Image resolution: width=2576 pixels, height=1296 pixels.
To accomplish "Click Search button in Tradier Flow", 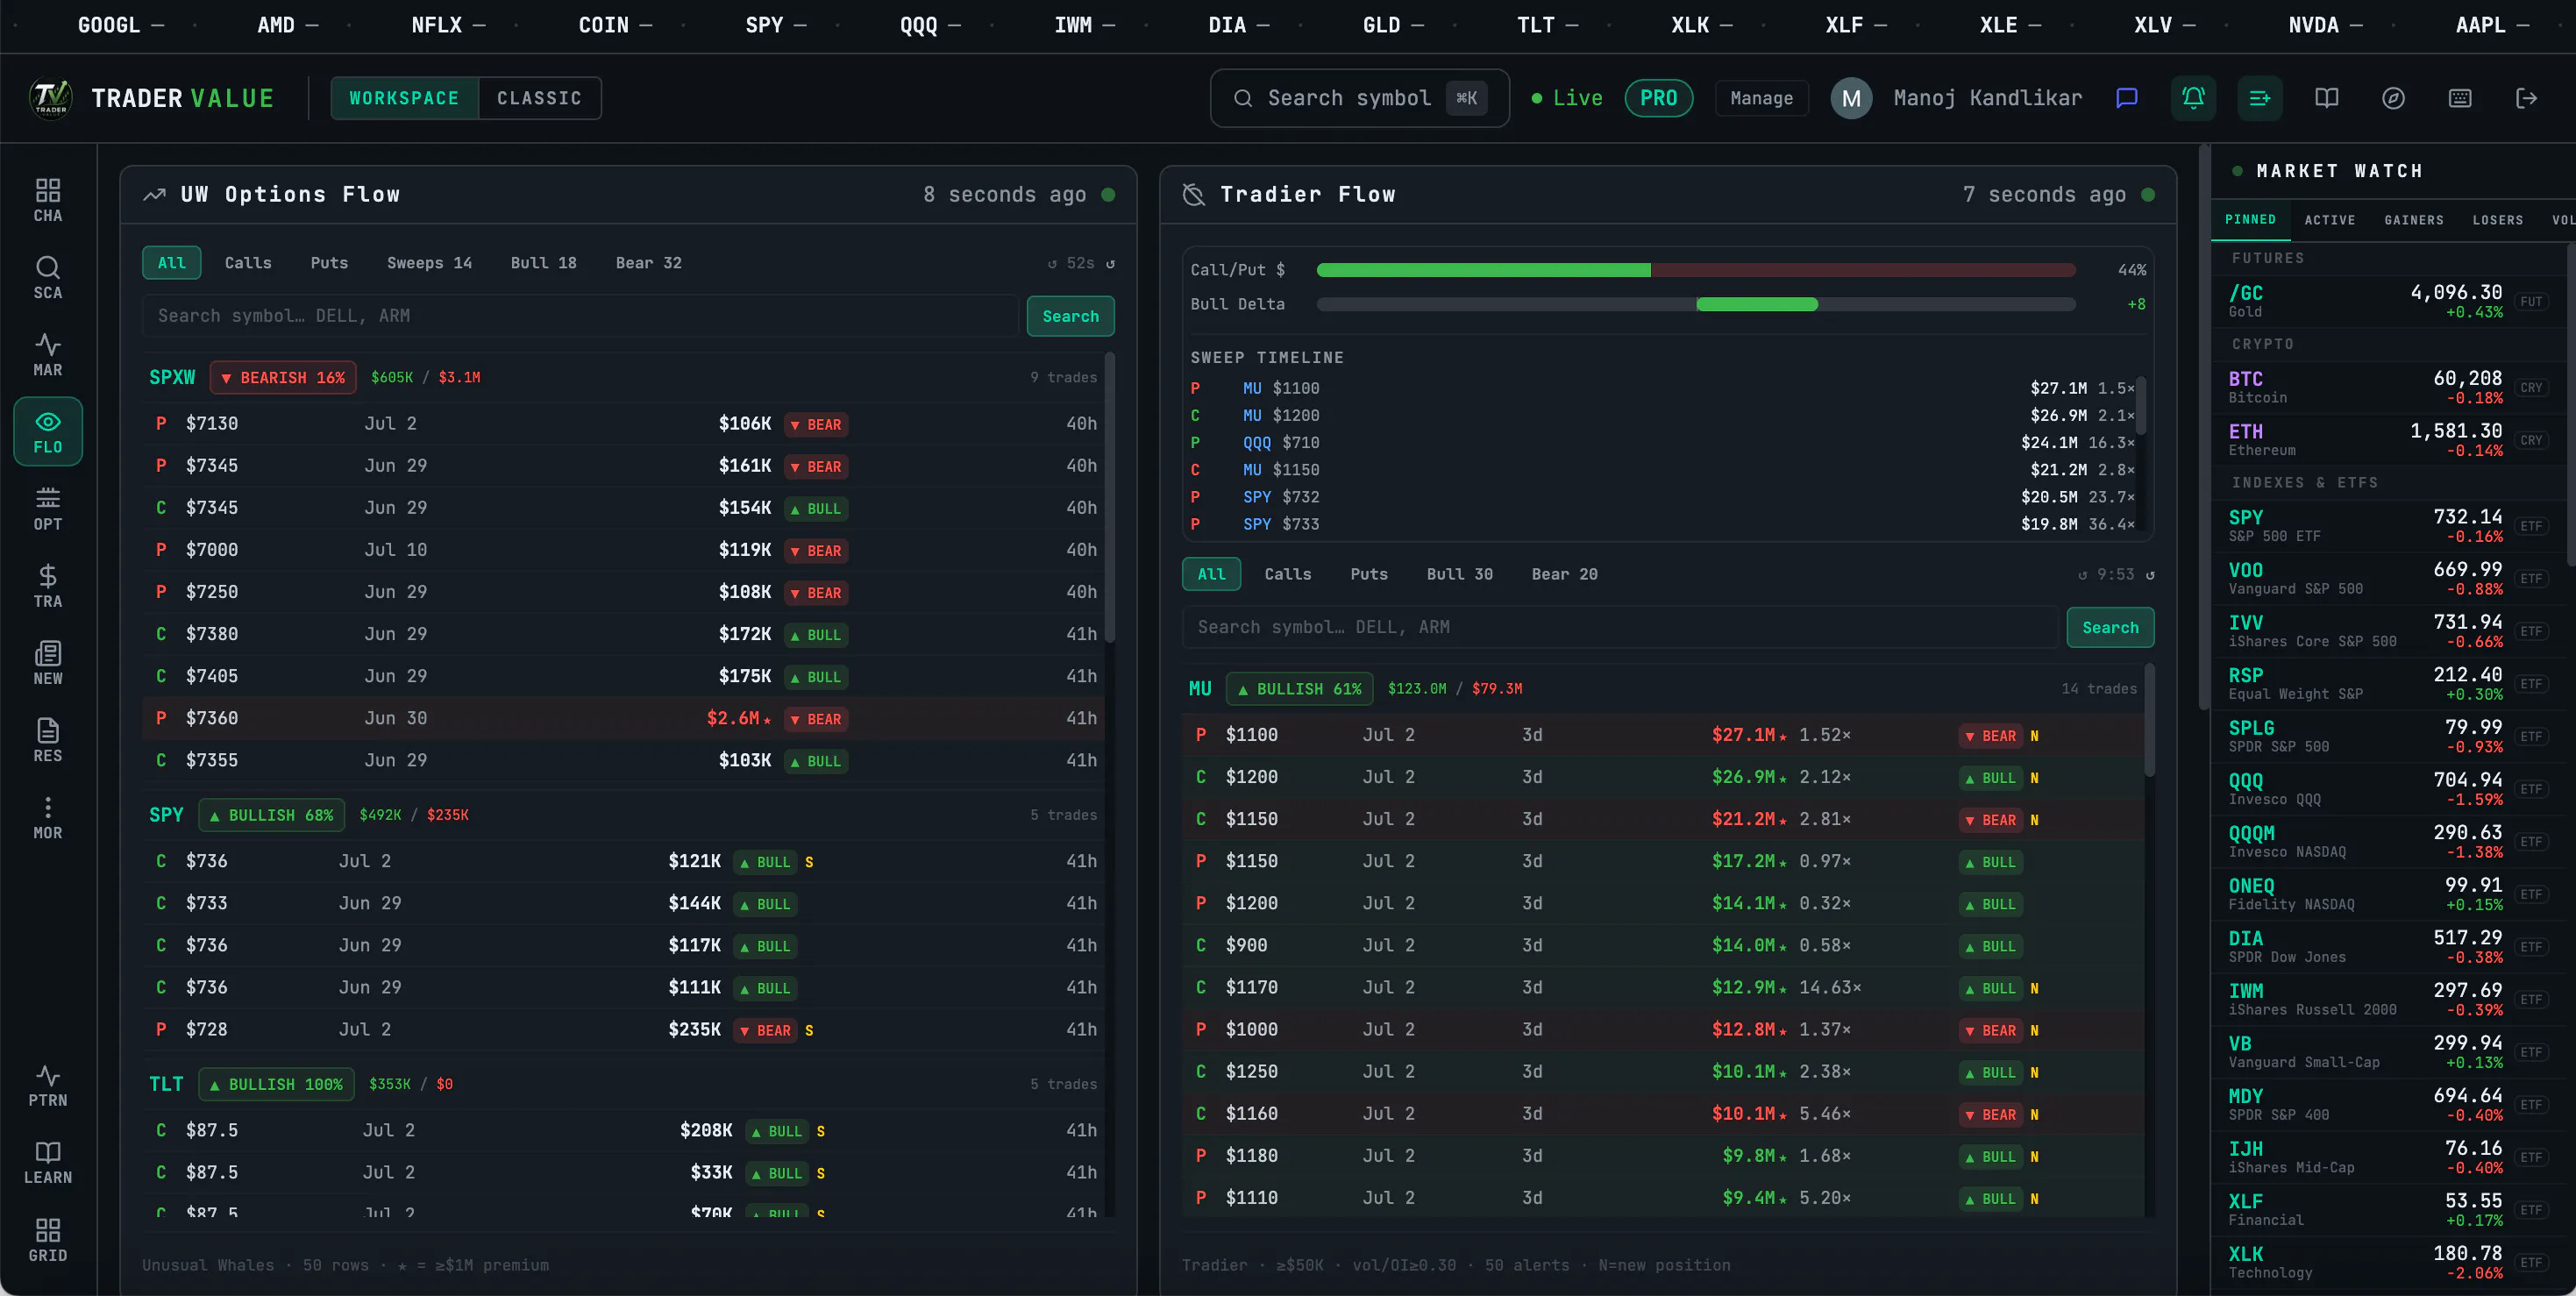I will pyautogui.click(x=2110, y=627).
